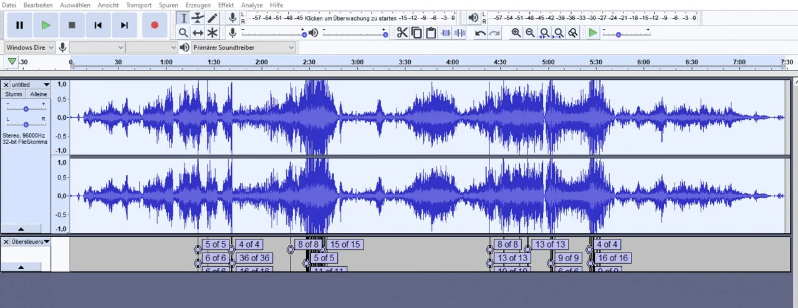Open the Bearbeiten menu

click(38, 5)
